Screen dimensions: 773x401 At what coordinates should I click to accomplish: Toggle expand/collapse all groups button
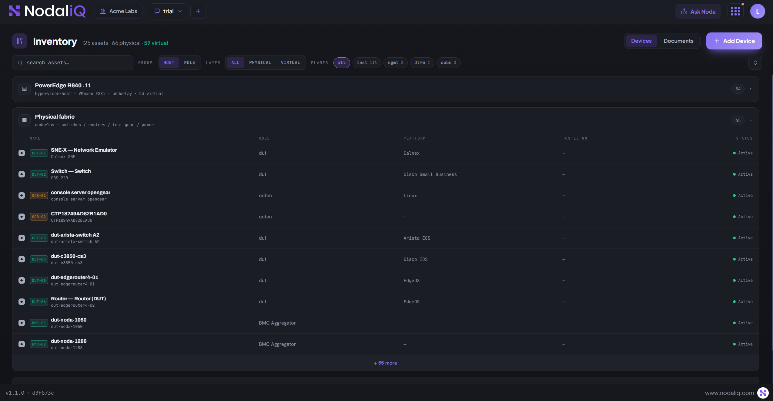(x=755, y=63)
